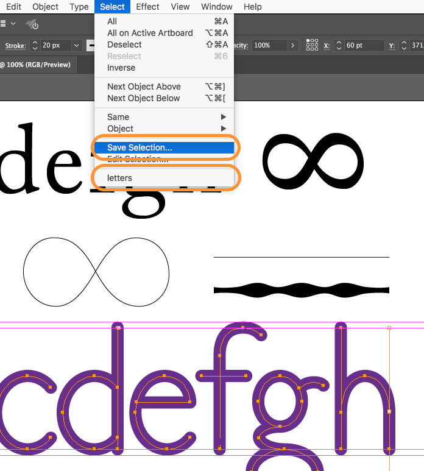Click the X: position label

coord(327,46)
